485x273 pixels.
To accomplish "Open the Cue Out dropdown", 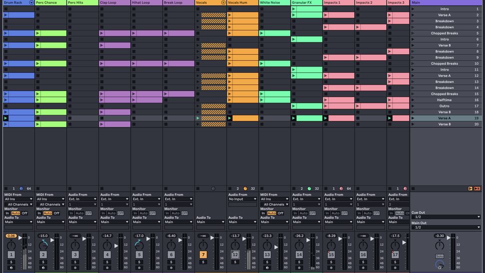I will click(446, 217).
